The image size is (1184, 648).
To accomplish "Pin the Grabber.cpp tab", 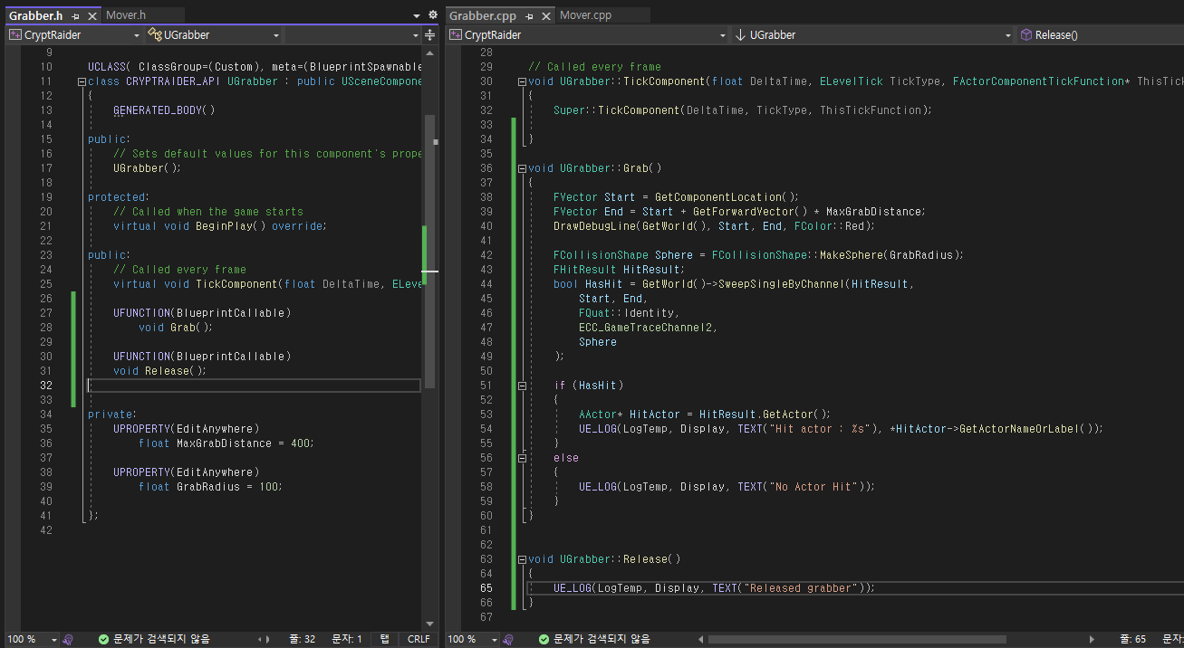I will (x=528, y=16).
